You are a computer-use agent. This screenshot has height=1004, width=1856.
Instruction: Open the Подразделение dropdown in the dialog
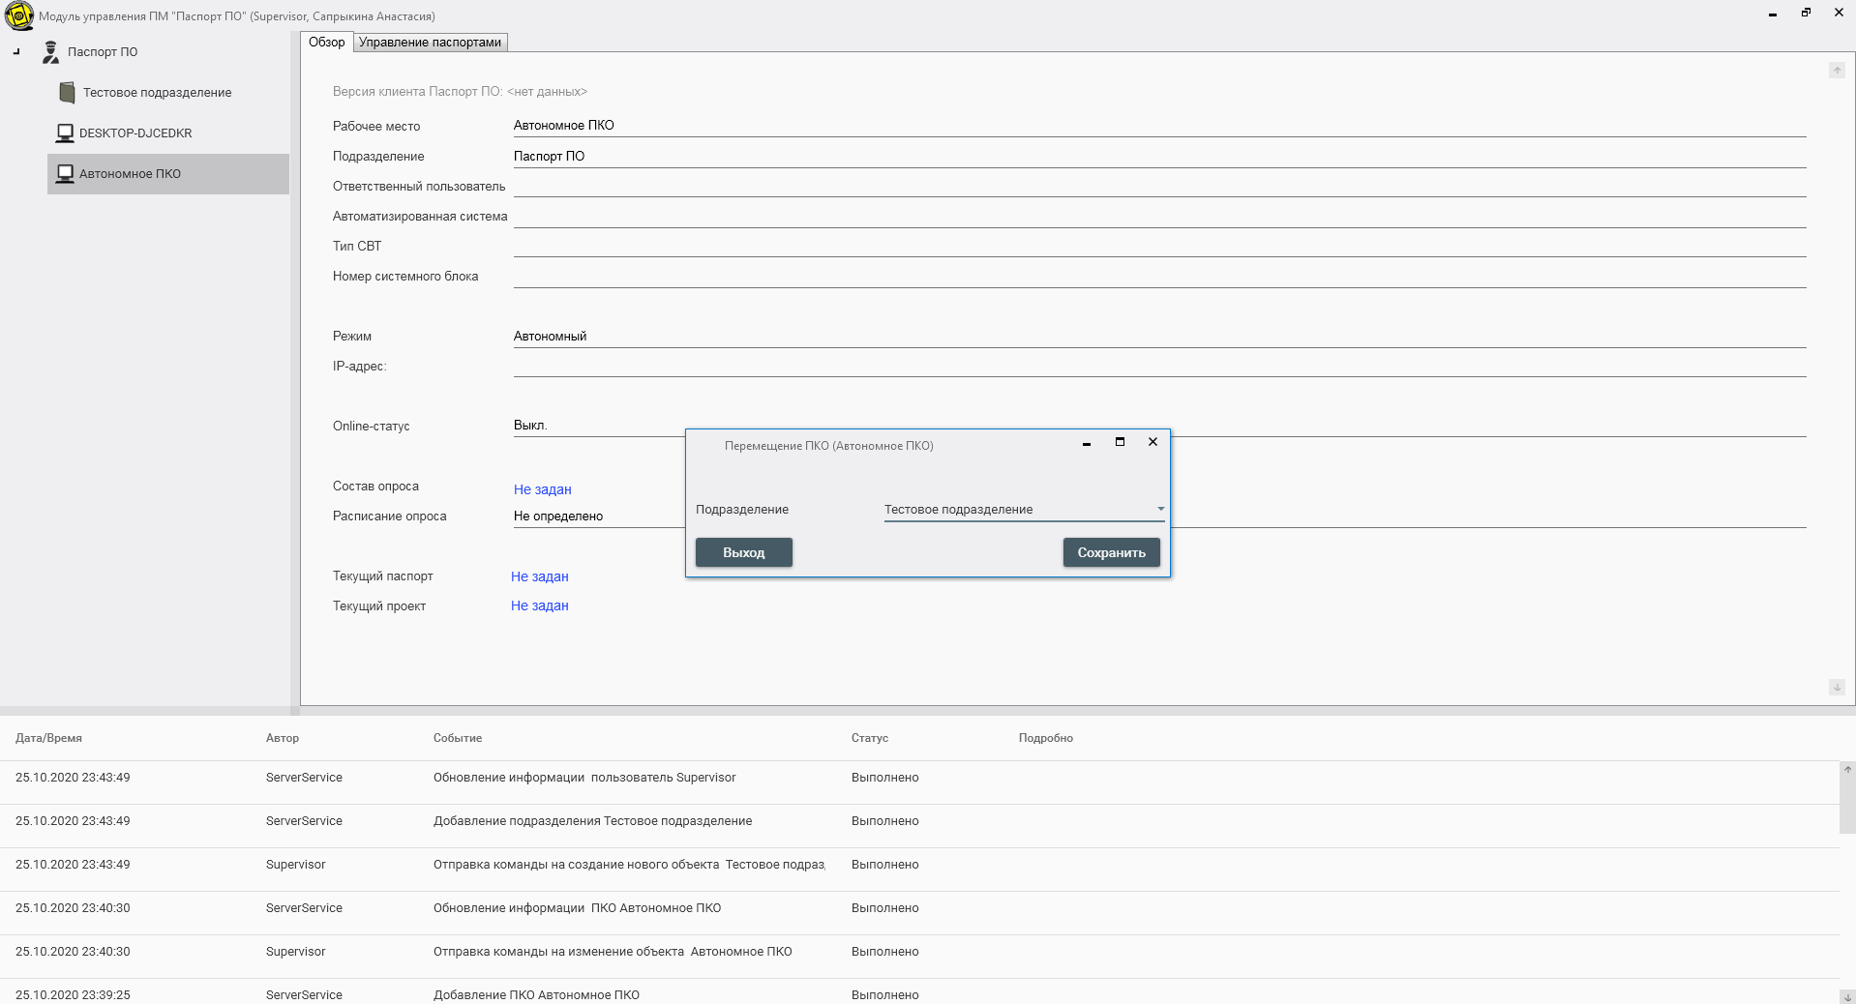click(1024, 510)
